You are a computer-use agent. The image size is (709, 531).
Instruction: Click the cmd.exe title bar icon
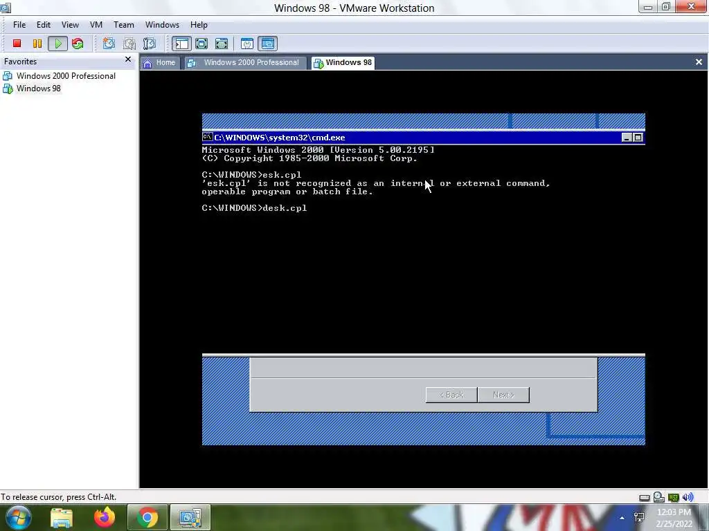click(208, 137)
